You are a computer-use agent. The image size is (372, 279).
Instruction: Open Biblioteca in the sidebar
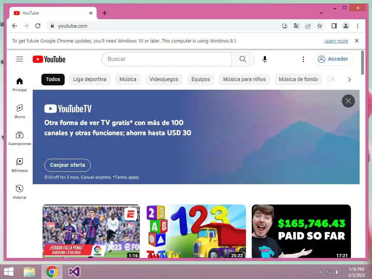(x=20, y=165)
